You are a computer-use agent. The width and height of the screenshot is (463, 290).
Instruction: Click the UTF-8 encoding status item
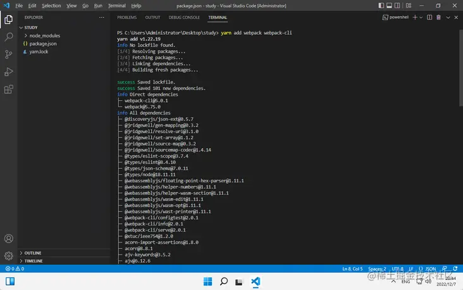397,268
